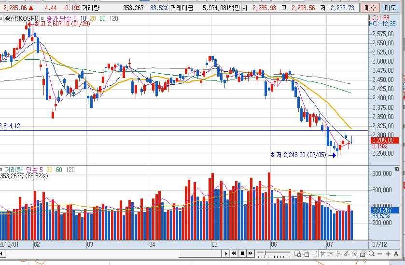Image resolution: width=405 pixels, height=265 pixels.
Task: Click the 'A' auto-fit icon
Action: pos(396,254)
